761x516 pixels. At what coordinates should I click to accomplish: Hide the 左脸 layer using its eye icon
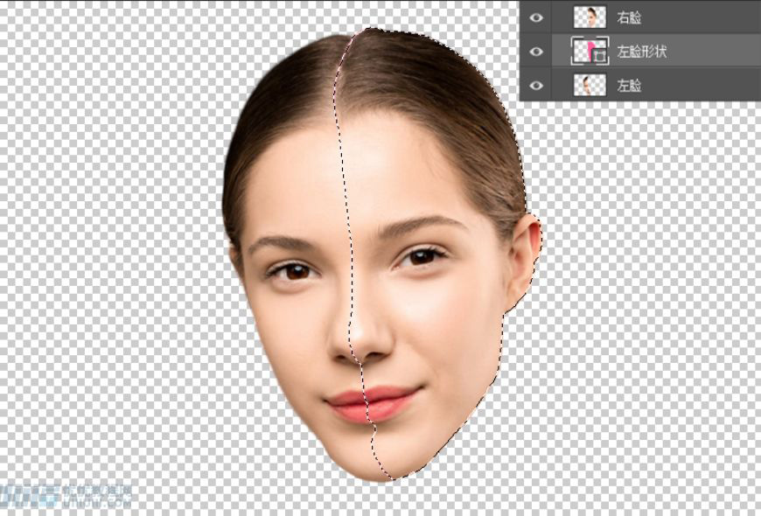(536, 82)
